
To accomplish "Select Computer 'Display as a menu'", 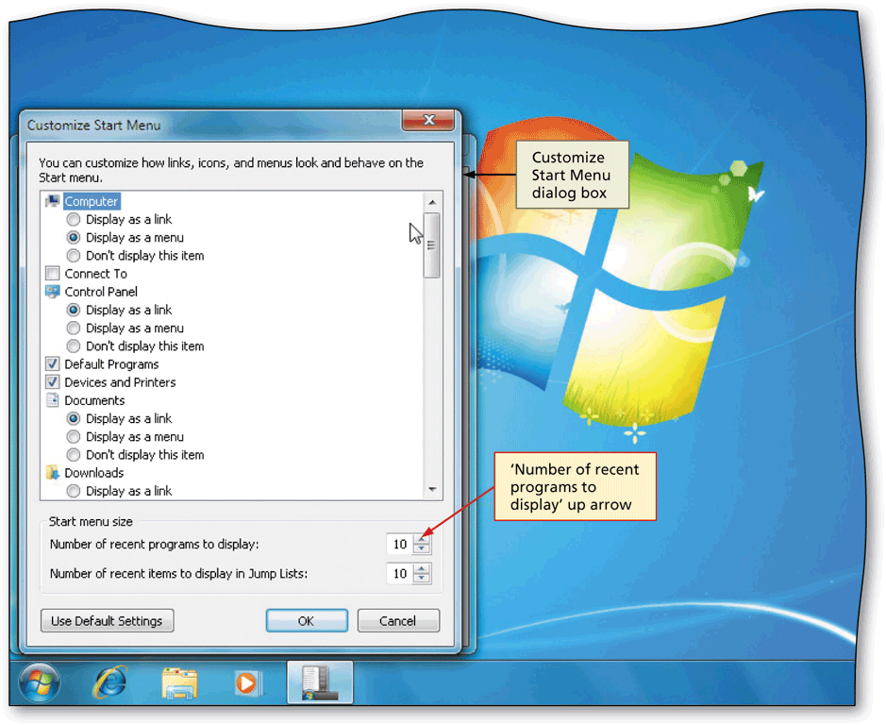I will click(x=74, y=238).
